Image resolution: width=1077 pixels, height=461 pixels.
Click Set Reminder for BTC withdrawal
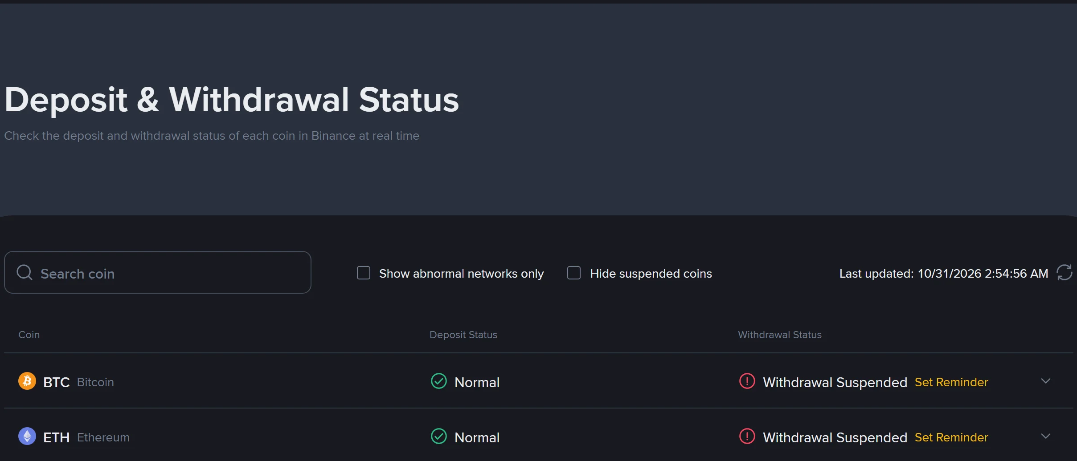point(951,382)
